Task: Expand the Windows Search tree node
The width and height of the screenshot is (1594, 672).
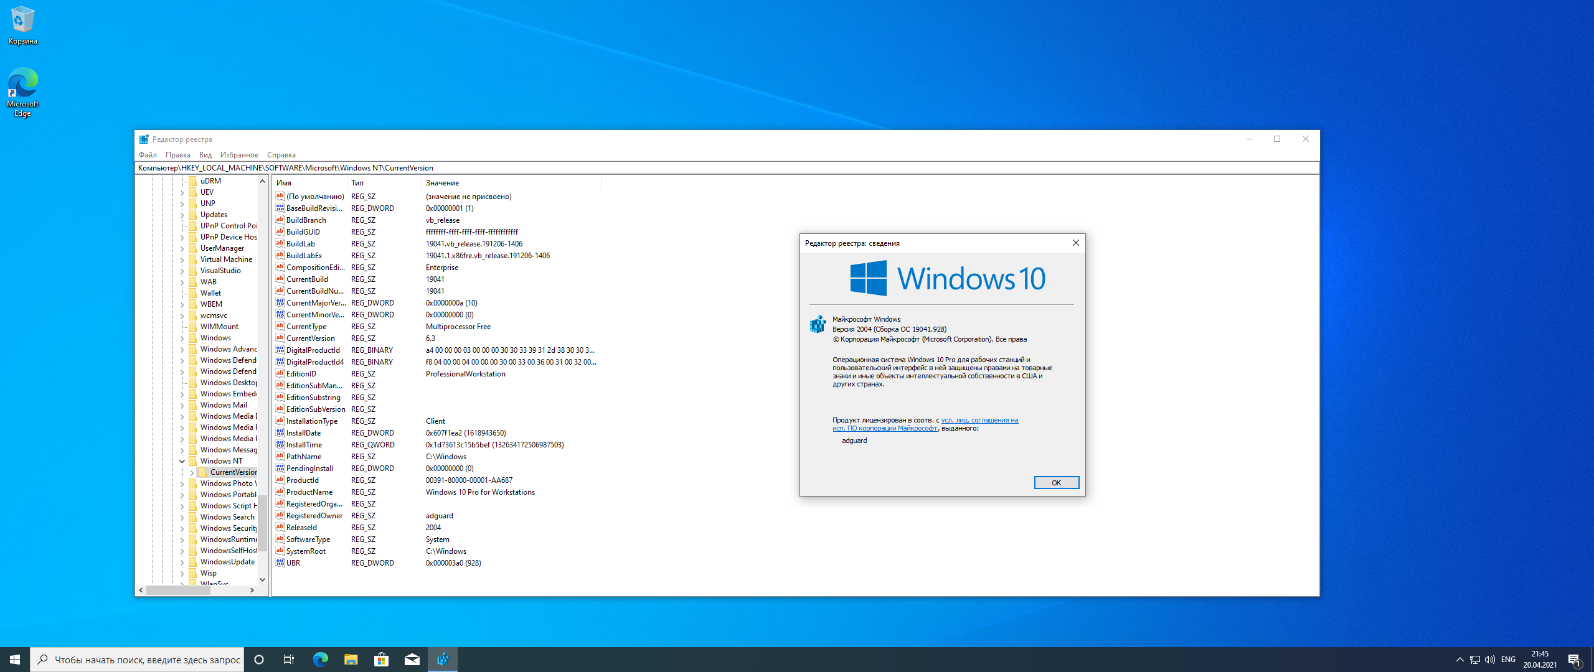Action: coord(182,518)
